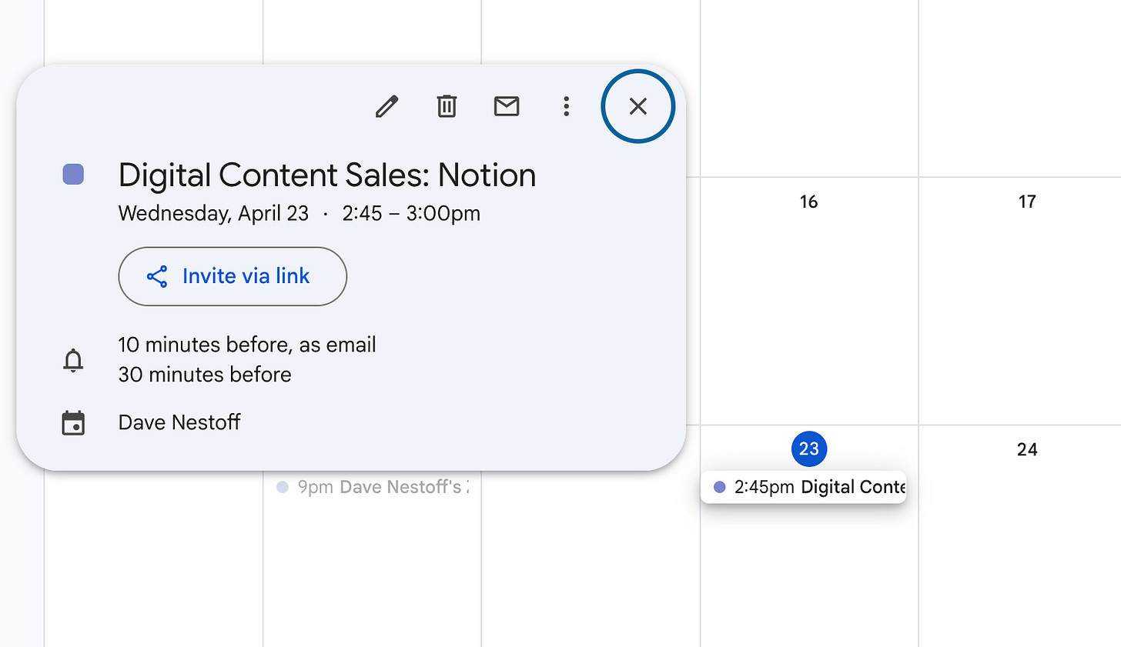Viewport: 1121px width, 647px height.
Task: Edit the event with the pencil icon
Action: click(386, 106)
